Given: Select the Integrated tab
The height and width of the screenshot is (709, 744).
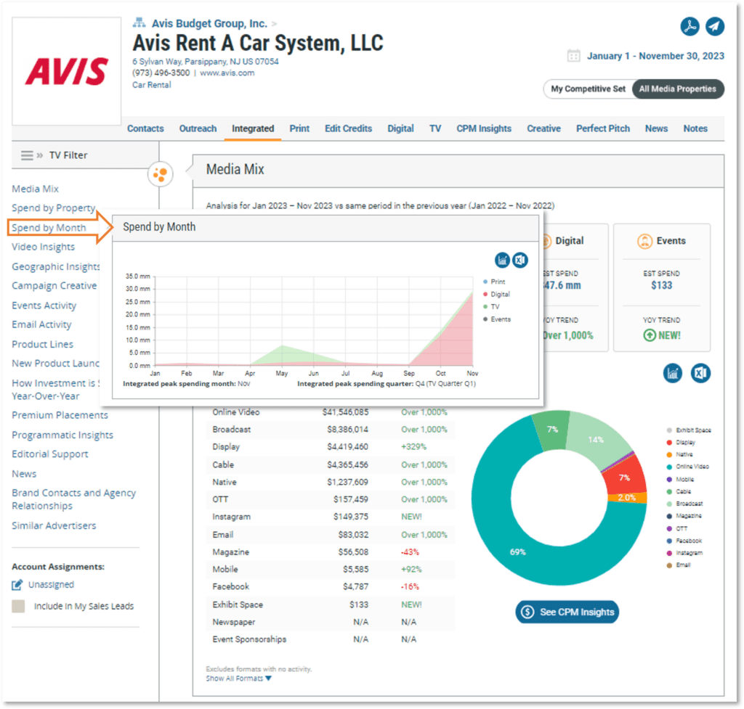Looking at the screenshot, I should coord(253,128).
